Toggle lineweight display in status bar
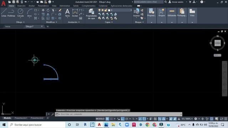This screenshot has width=228, height=128. click(151, 119)
